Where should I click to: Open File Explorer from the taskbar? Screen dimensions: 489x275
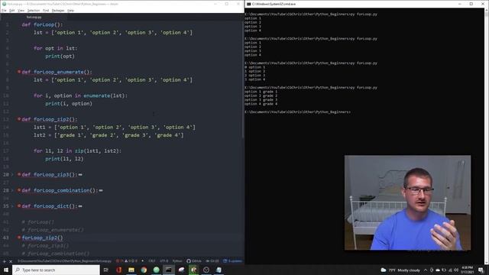click(x=131, y=270)
